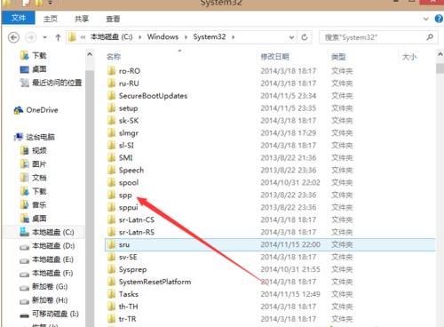The image size is (444, 327).
Task: Select the slmgr folder icon
Action: pos(111,133)
